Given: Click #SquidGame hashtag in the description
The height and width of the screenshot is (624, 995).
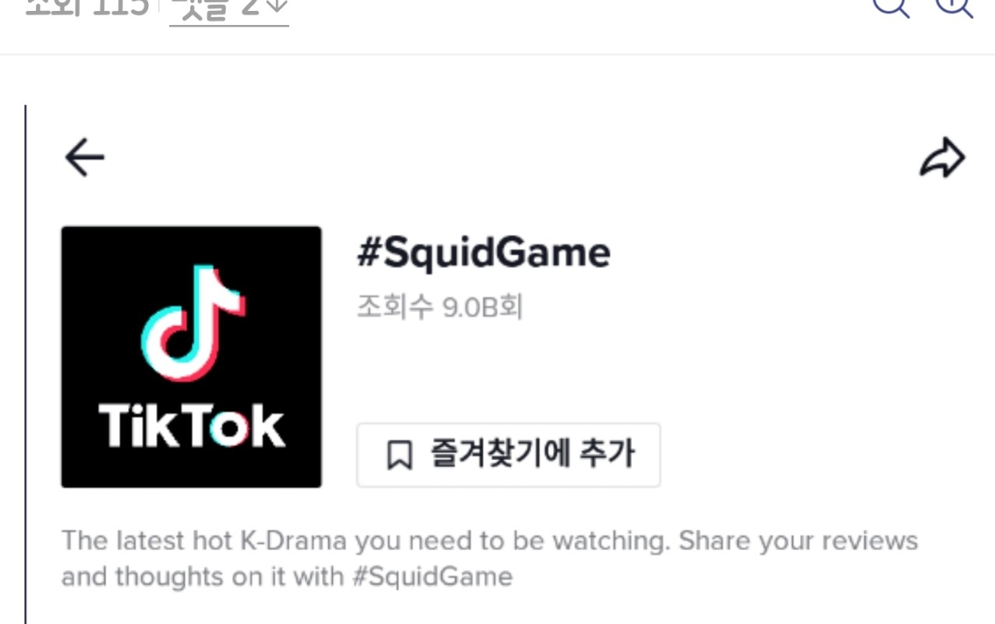Looking at the screenshot, I should click(433, 577).
